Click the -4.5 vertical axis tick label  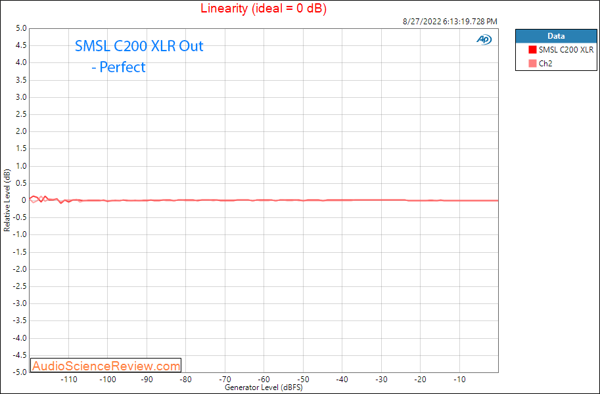pyautogui.click(x=20, y=355)
